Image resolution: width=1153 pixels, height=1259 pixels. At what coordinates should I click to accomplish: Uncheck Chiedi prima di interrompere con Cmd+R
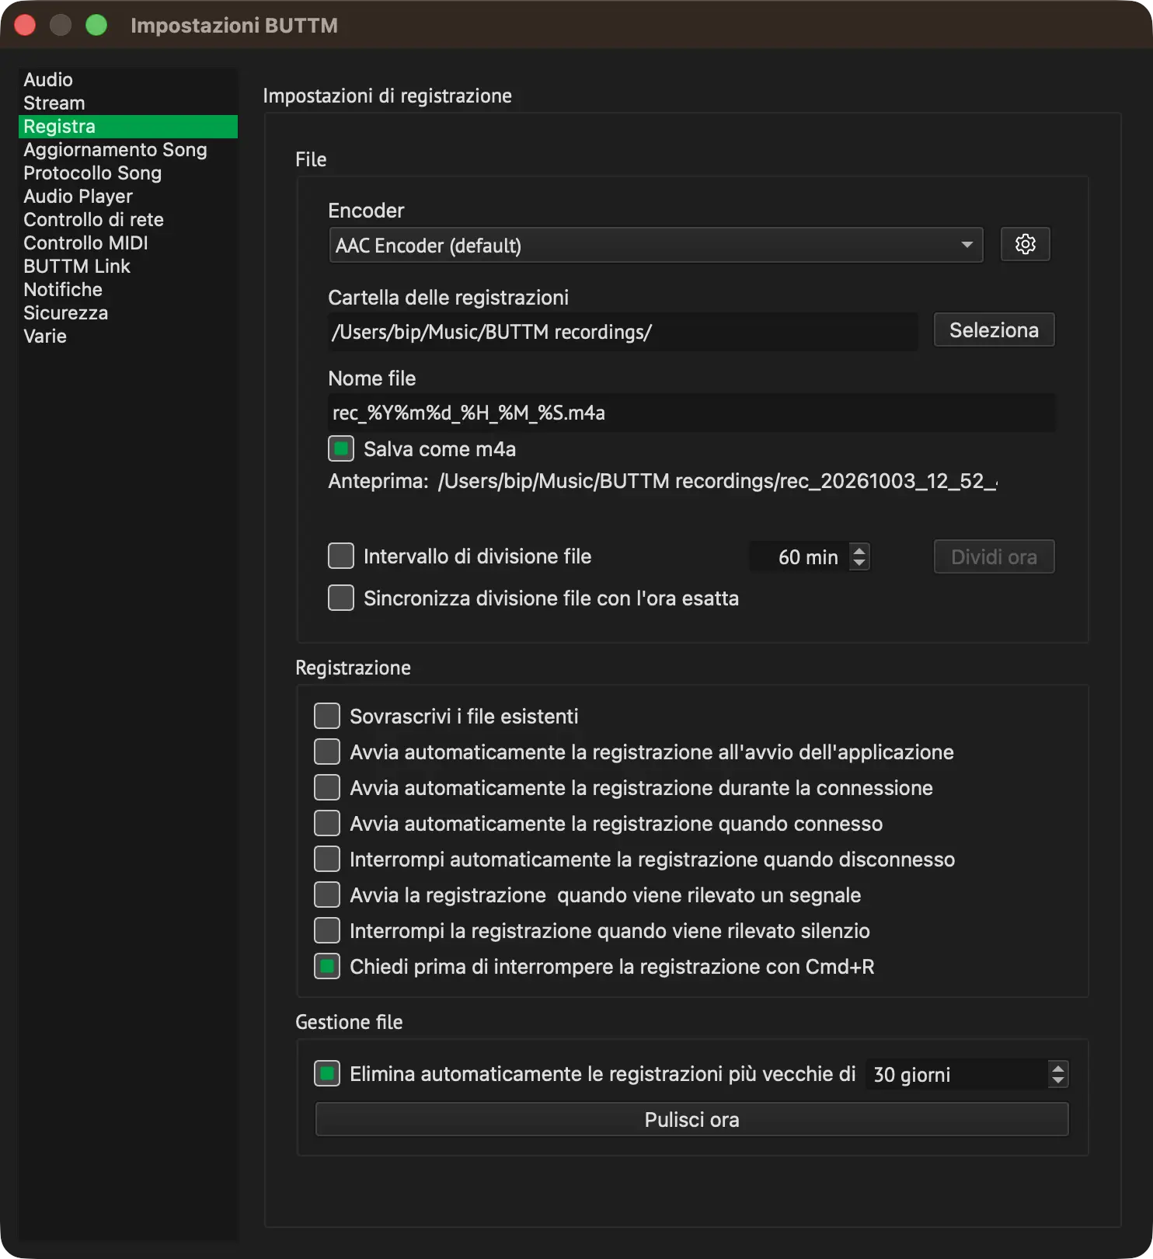click(327, 967)
